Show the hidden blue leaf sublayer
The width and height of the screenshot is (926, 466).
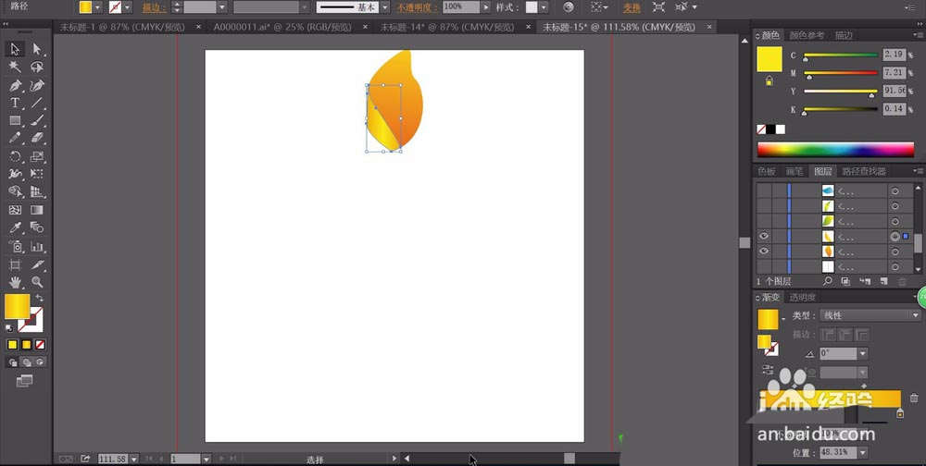[x=764, y=190]
